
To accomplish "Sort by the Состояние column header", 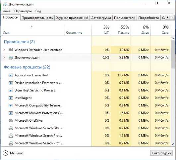I will coord(78,30).
